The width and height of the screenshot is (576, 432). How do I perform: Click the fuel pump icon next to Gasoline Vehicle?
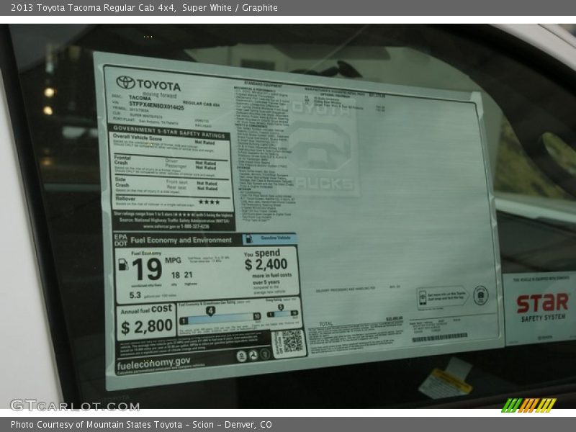248,239
